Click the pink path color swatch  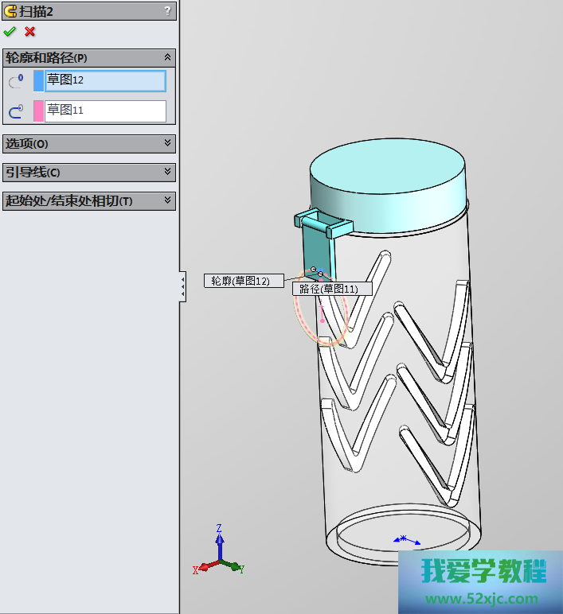click(x=38, y=111)
